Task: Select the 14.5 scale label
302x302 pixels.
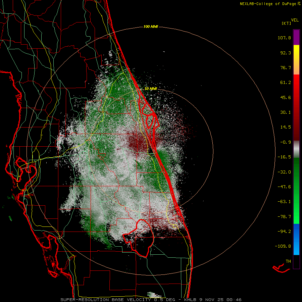Action: click(x=286, y=127)
